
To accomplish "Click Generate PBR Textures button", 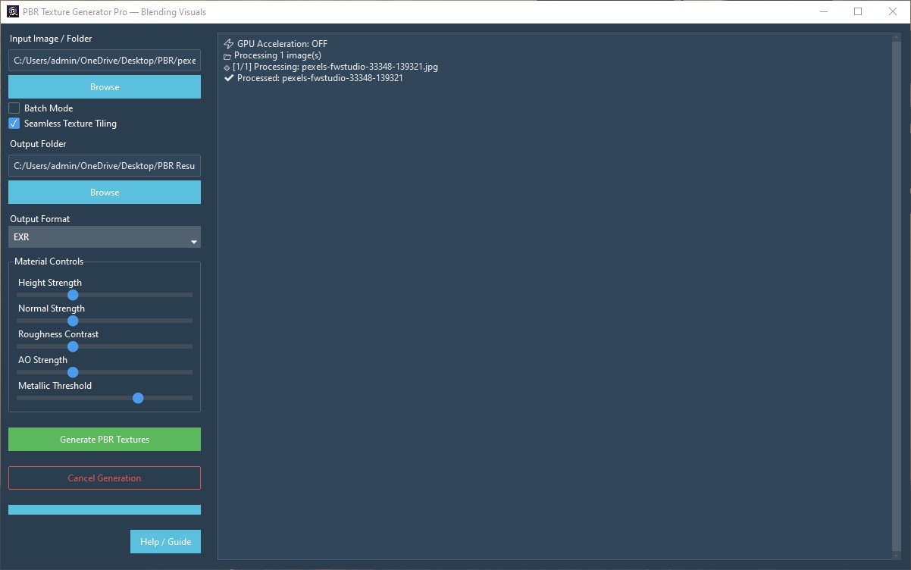I will click(x=105, y=440).
